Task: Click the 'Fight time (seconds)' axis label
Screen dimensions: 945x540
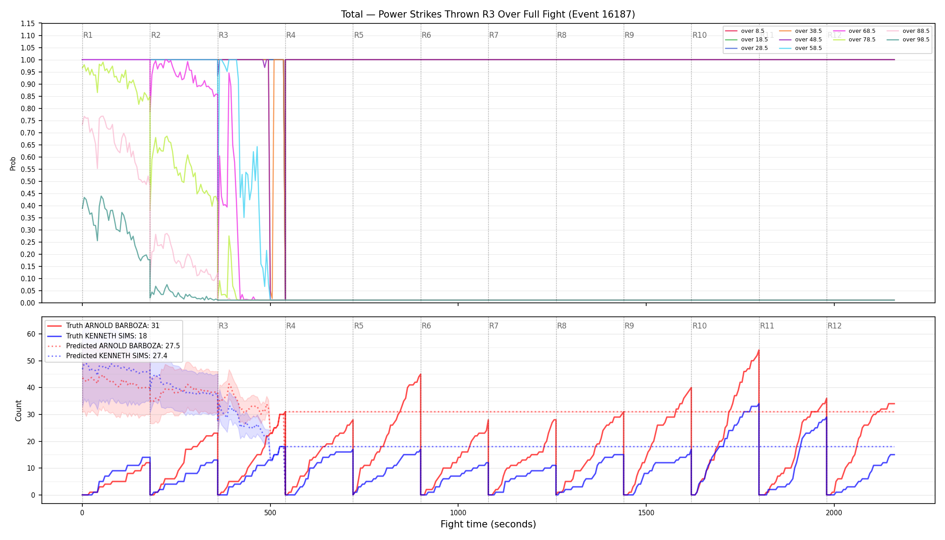Action: click(488, 524)
